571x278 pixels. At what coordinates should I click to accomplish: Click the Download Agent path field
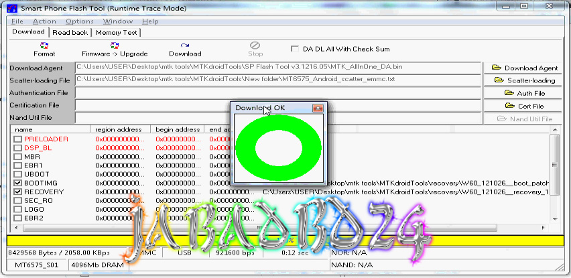[x=278, y=68]
